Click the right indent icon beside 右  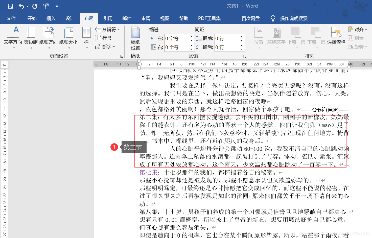pos(153,47)
